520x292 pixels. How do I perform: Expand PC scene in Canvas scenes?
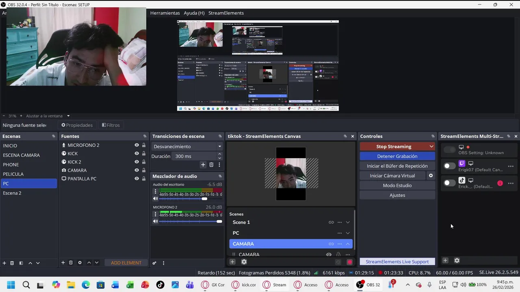[x=348, y=233]
